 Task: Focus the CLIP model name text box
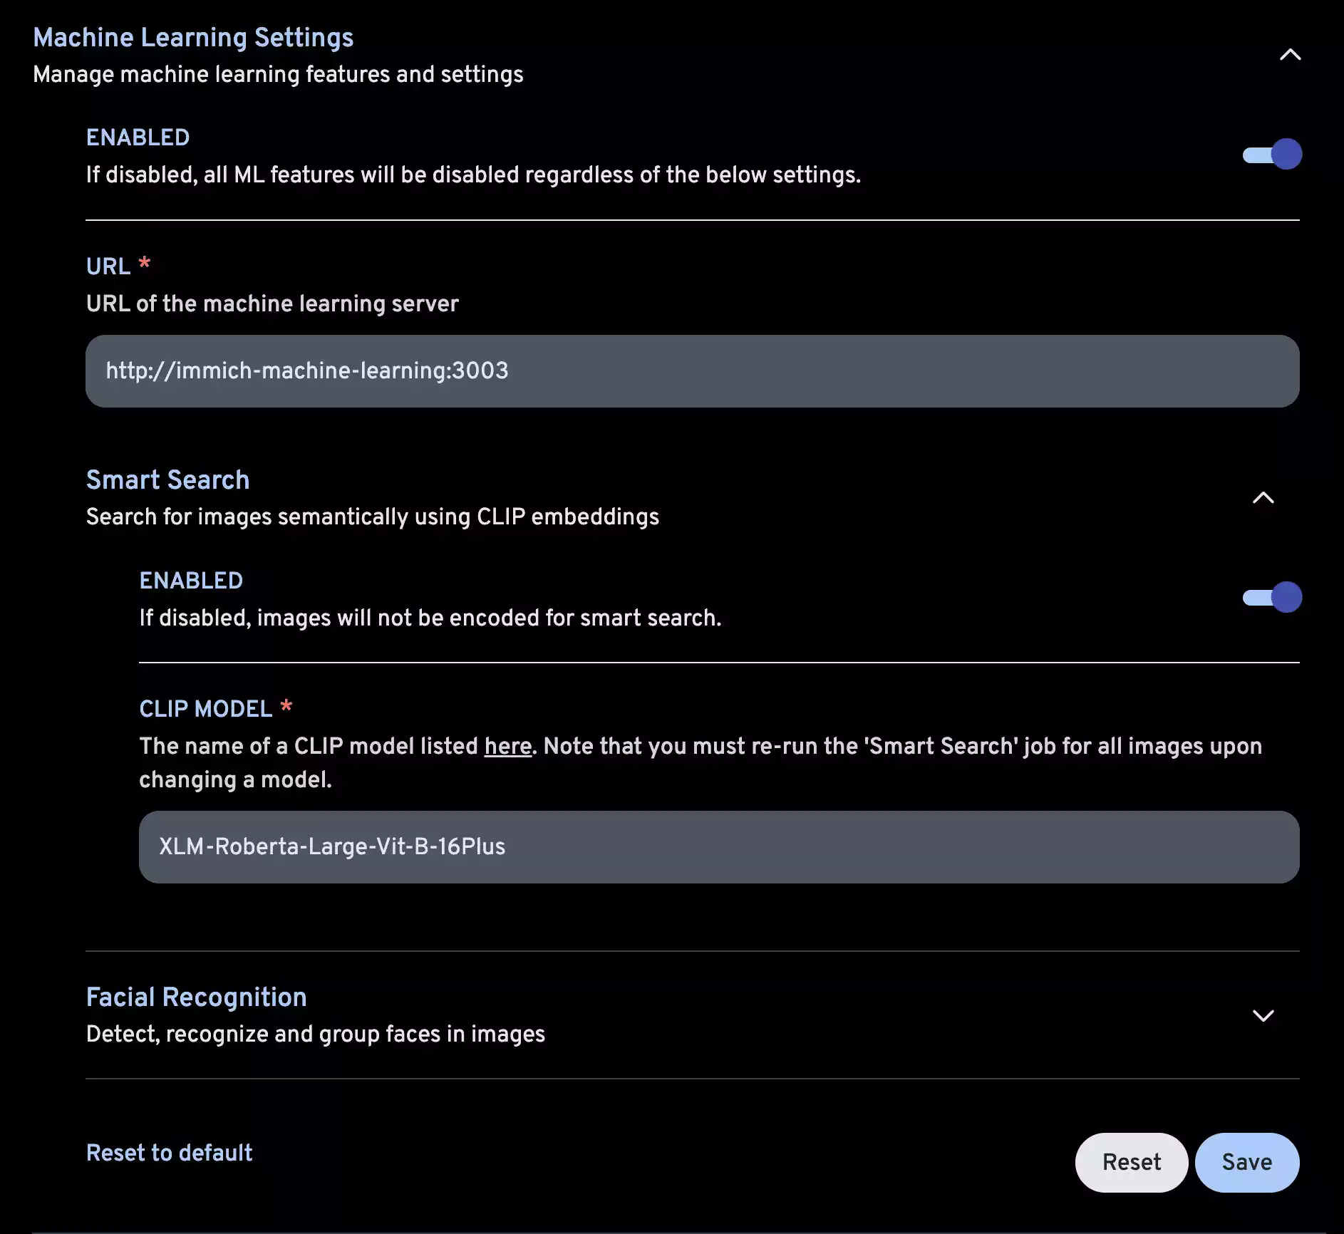coord(718,847)
